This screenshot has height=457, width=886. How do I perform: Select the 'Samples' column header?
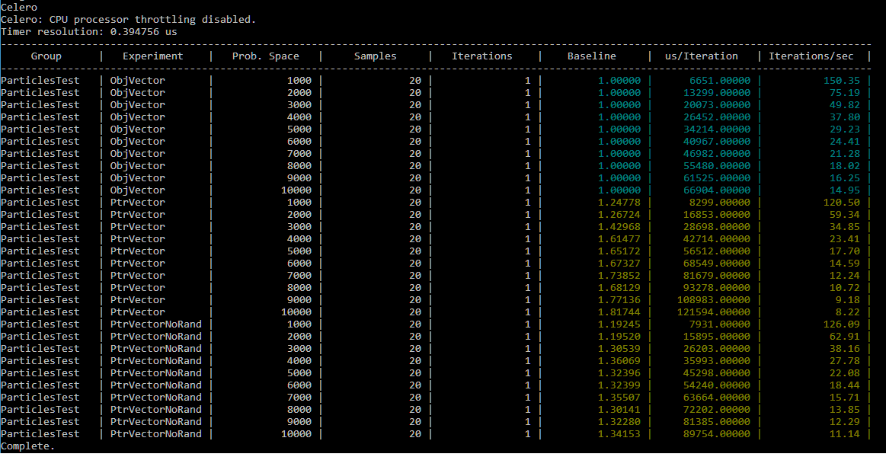point(375,56)
